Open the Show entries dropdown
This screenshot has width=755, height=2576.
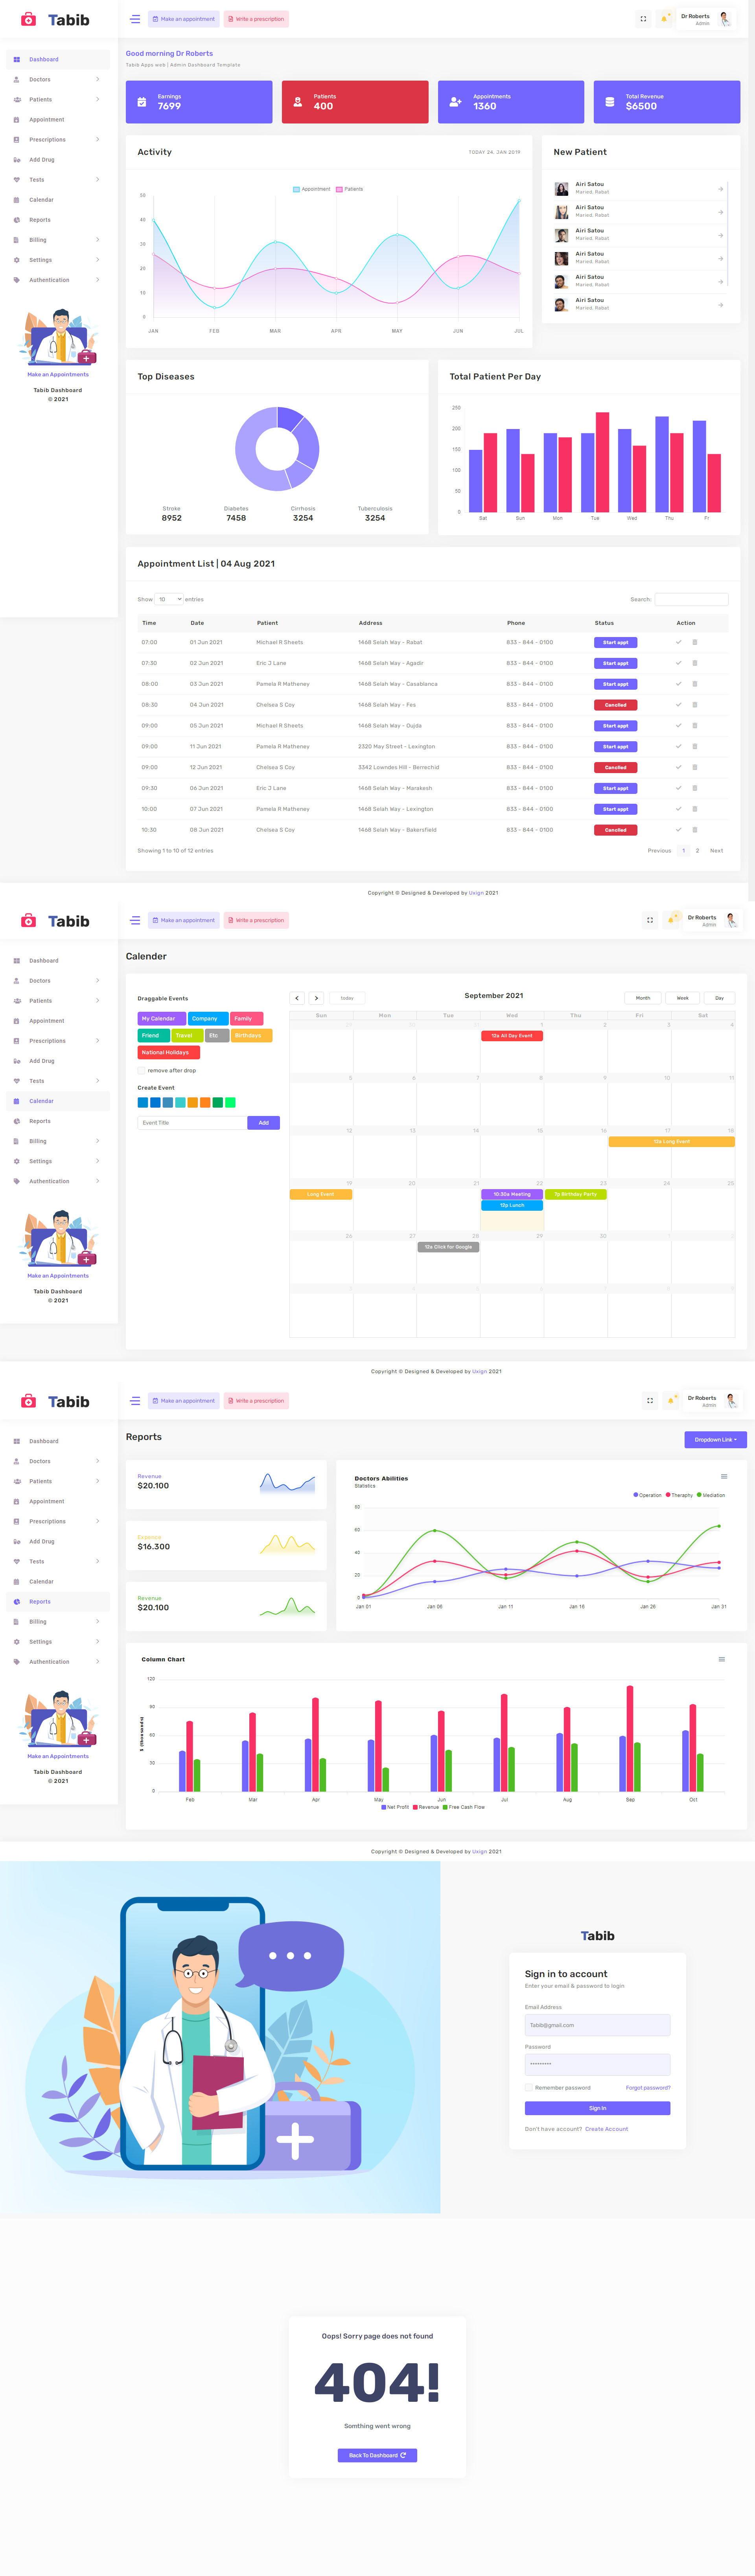coord(169,599)
